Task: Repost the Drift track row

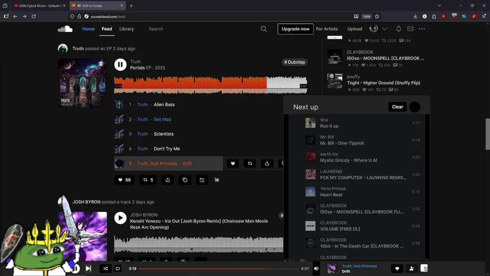Action: point(250,163)
